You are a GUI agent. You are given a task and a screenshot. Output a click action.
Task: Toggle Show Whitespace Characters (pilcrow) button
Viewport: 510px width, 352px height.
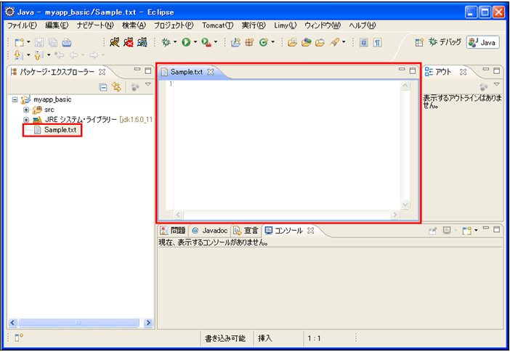point(378,43)
